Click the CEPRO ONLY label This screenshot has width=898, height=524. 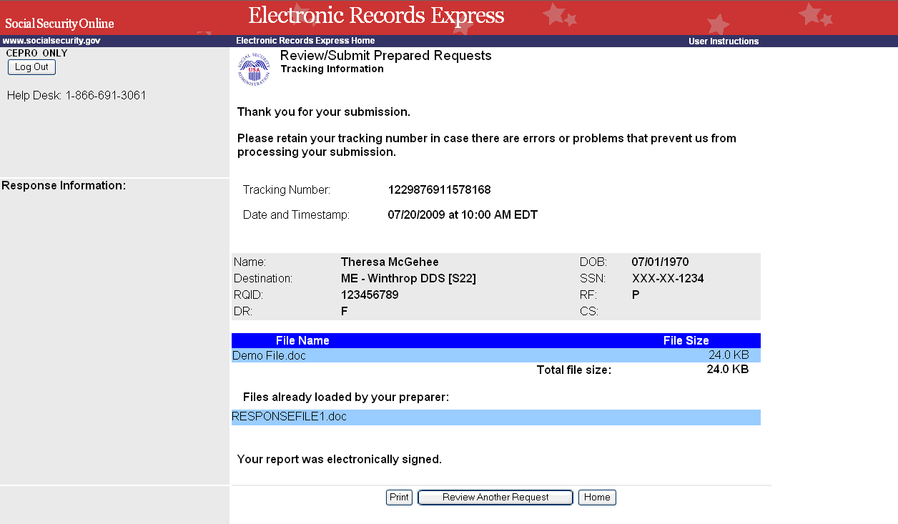(x=36, y=53)
